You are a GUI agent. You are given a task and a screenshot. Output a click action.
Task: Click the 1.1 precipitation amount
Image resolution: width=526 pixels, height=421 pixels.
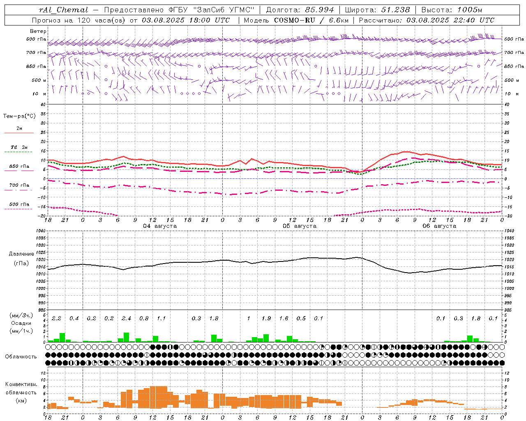pyautogui.click(x=161, y=318)
